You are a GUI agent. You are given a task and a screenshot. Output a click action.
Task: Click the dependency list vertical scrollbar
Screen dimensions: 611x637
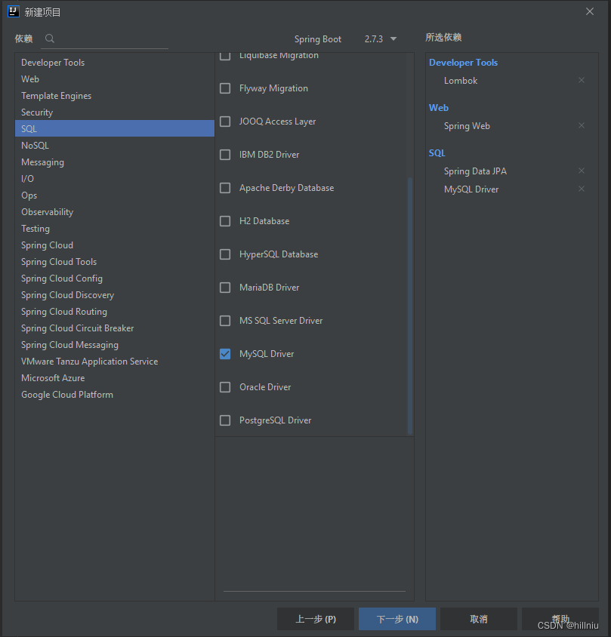click(410, 306)
